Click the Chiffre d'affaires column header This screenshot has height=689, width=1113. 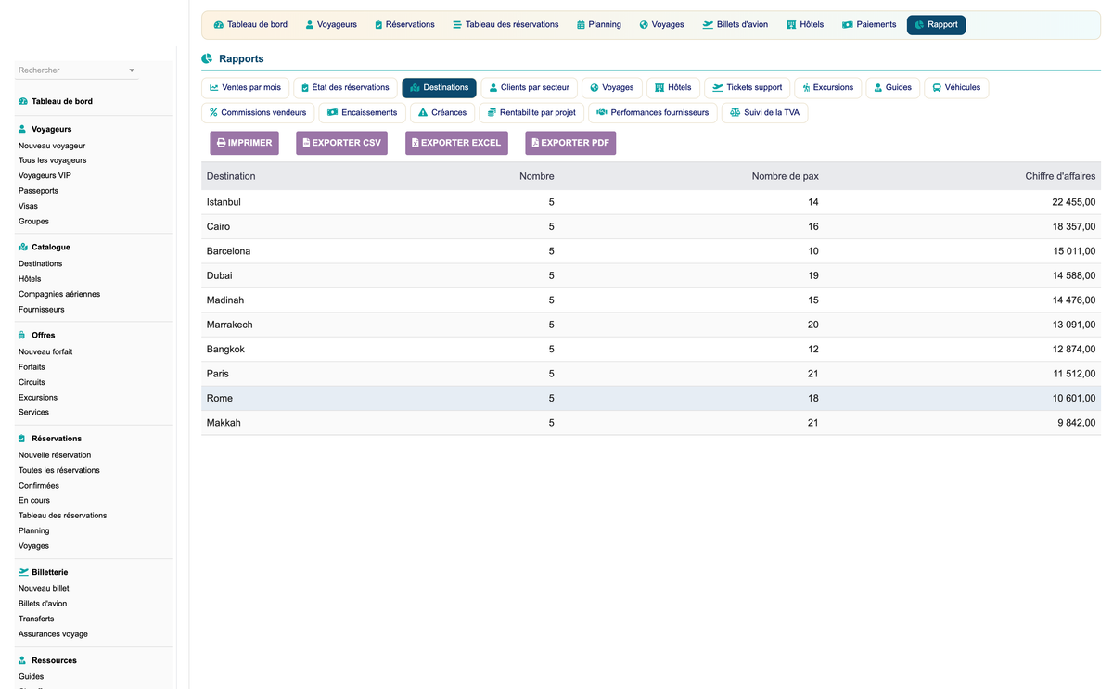tap(1060, 176)
